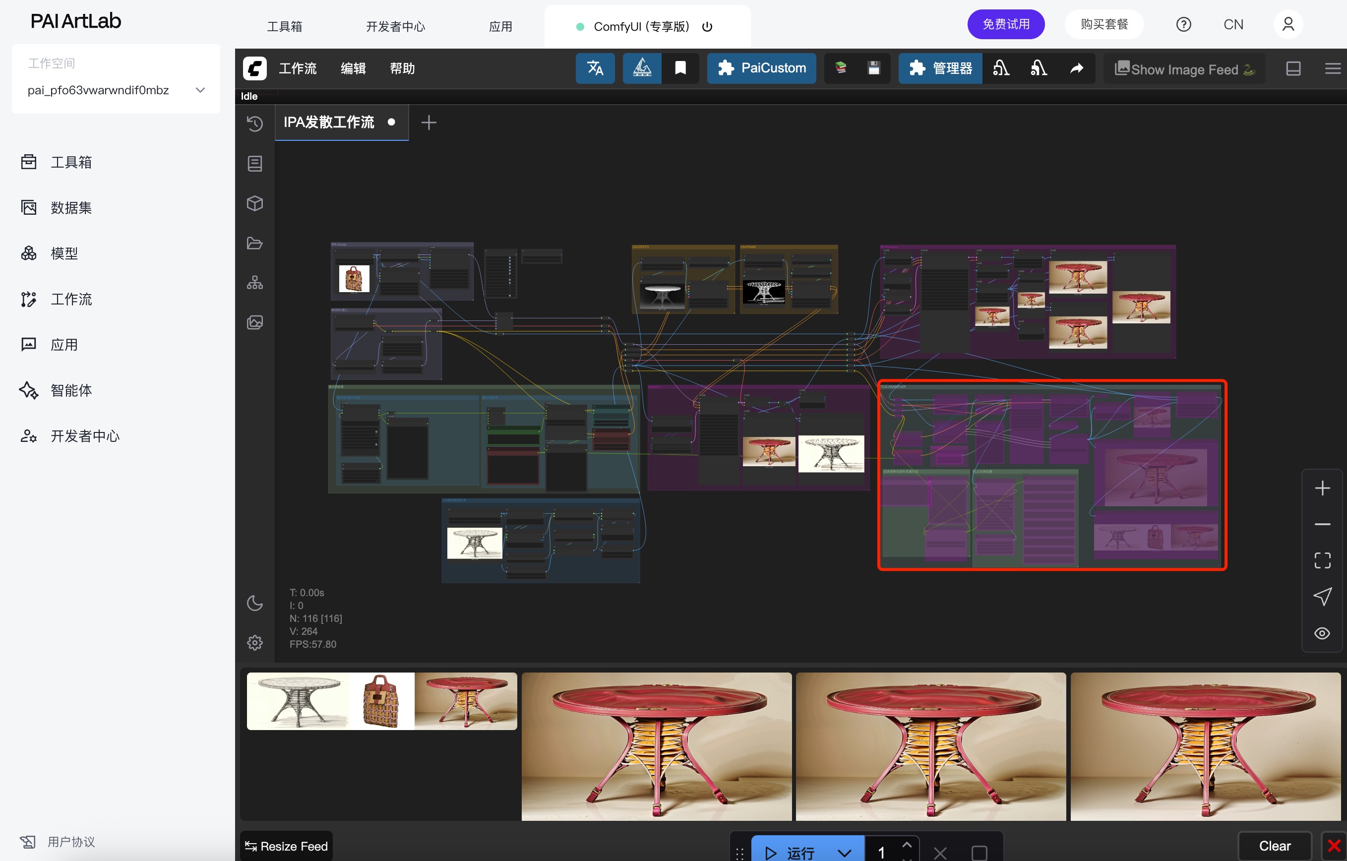Click the Resize Feed button
This screenshot has width=1347, height=861.
(286, 846)
